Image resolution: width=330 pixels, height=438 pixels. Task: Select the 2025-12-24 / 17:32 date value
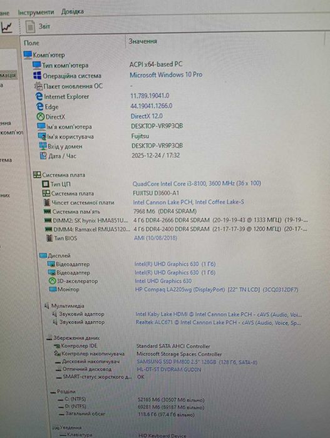(x=156, y=155)
